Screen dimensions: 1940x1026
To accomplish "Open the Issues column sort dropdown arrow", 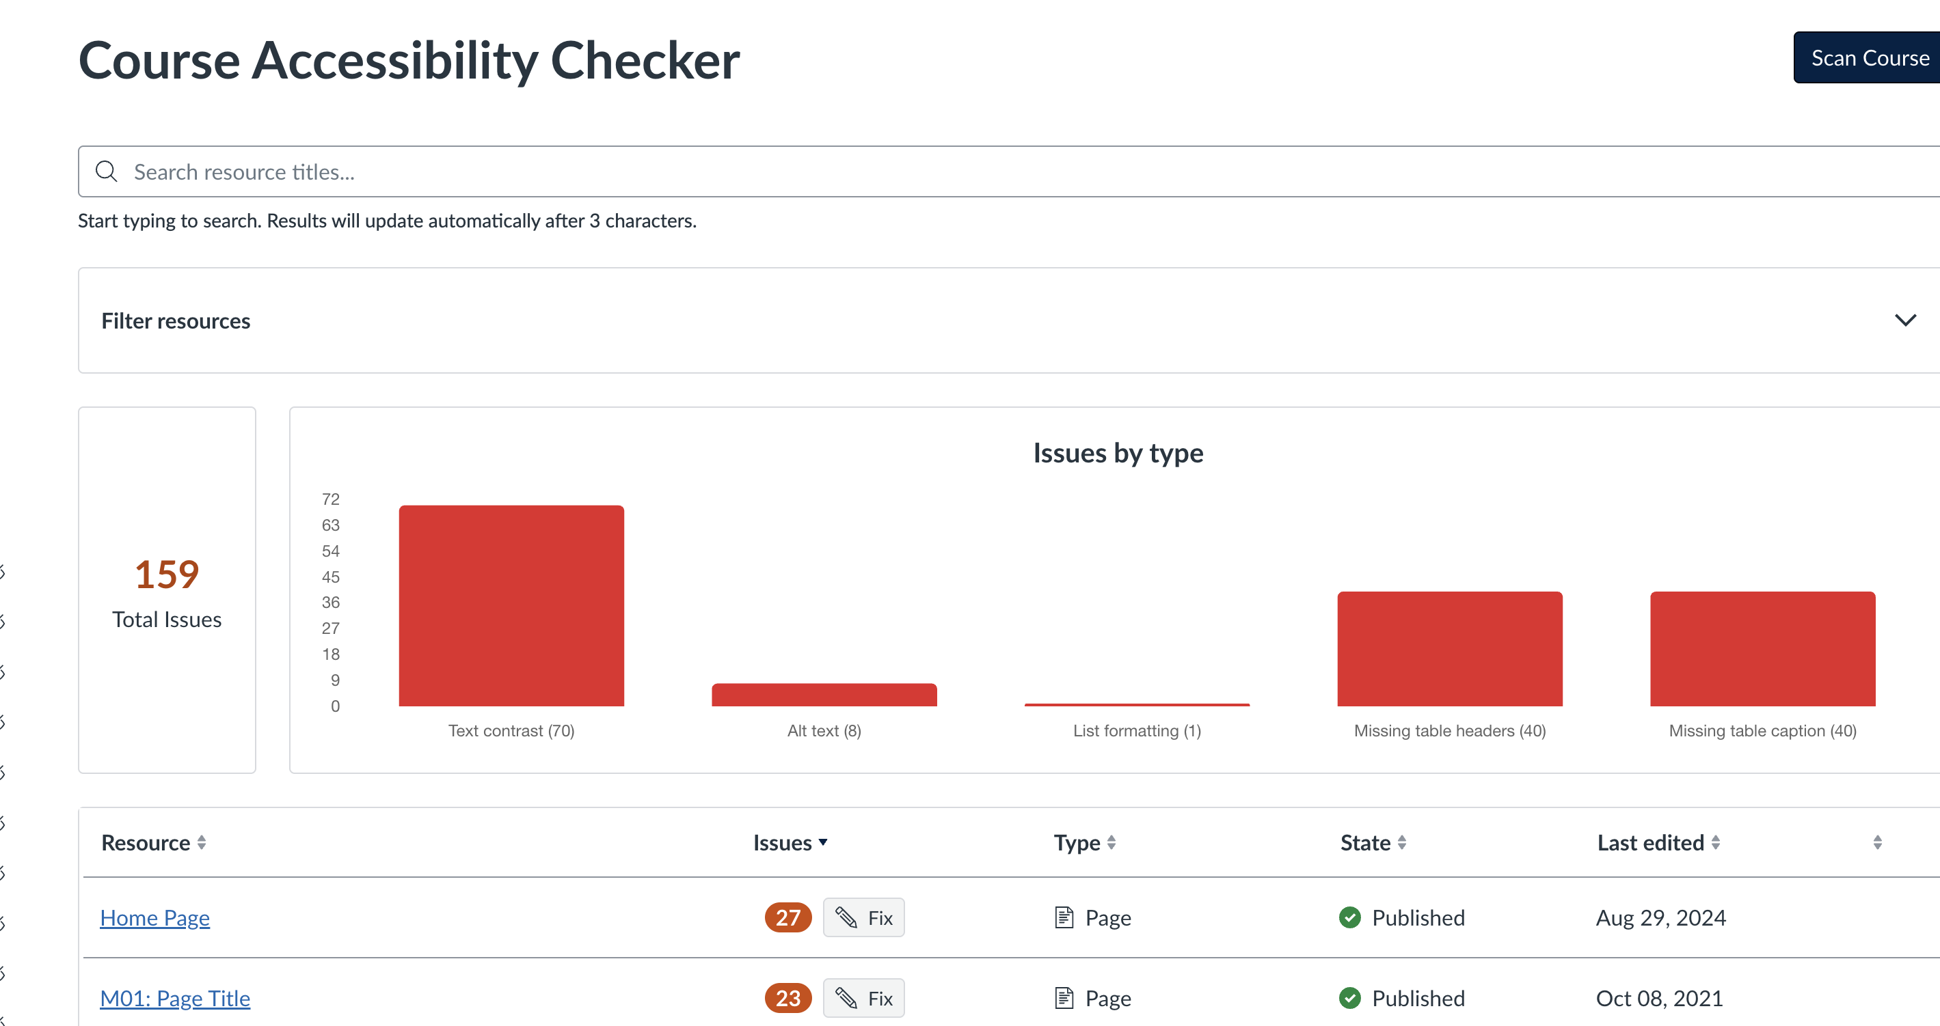I will pyautogui.click(x=824, y=842).
